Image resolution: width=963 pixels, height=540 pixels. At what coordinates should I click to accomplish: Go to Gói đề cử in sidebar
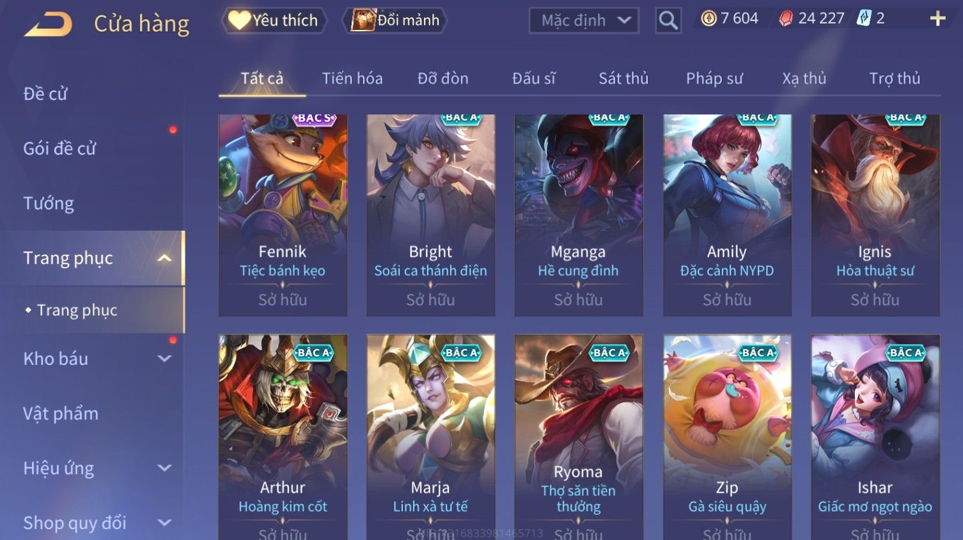point(59,148)
